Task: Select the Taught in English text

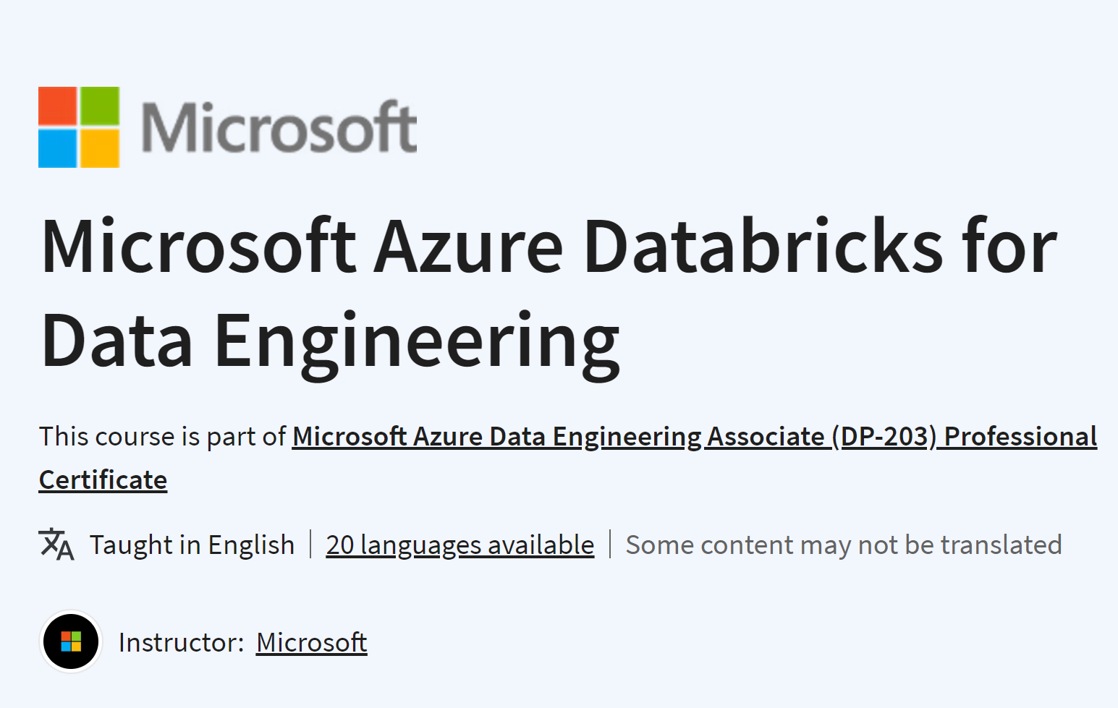Action: click(x=192, y=545)
